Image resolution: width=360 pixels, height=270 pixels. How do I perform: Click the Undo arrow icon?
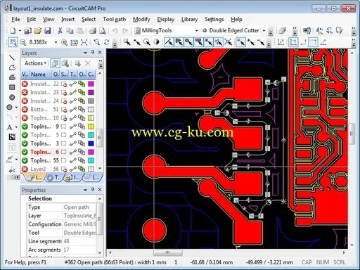pos(115,31)
